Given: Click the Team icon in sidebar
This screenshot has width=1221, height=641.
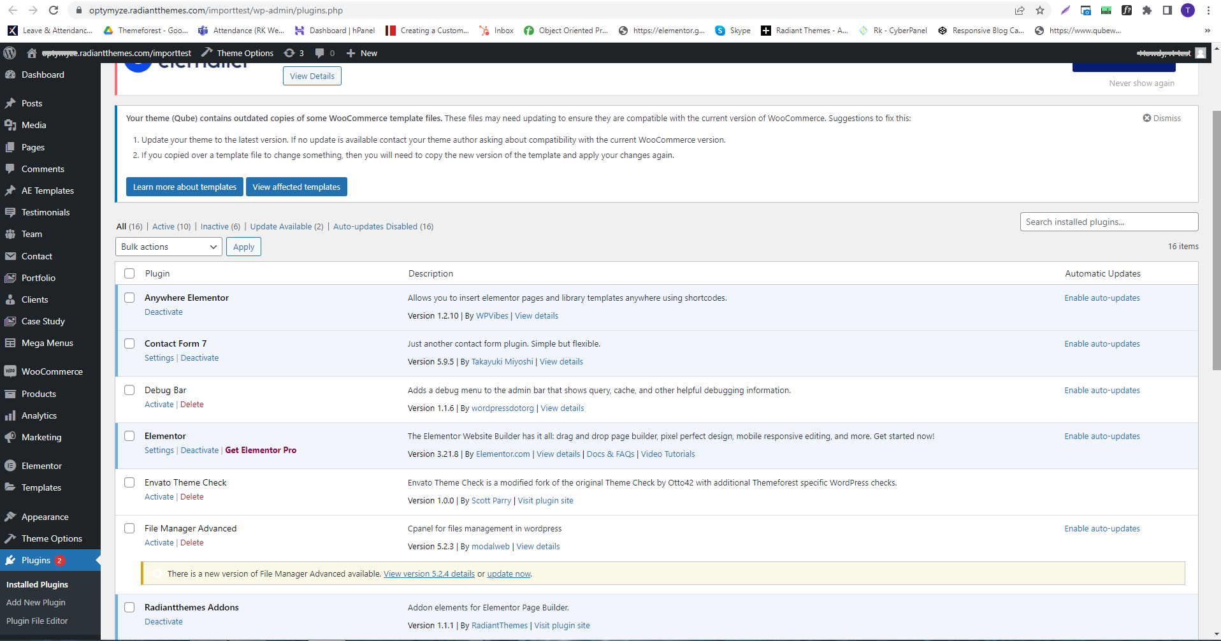Looking at the screenshot, I should coord(10,234).
